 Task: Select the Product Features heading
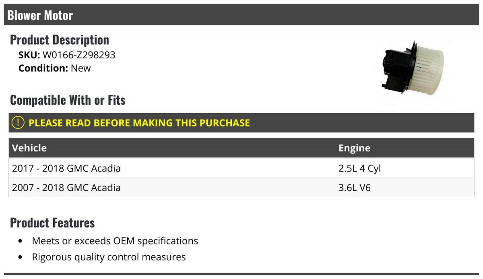pyautogui.click(x=52, y=222)
